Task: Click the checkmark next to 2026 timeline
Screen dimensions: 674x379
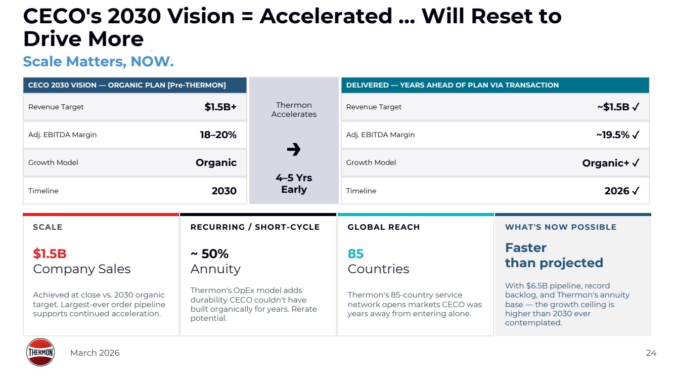Action: pyautogui.click(x=636, y=191)
